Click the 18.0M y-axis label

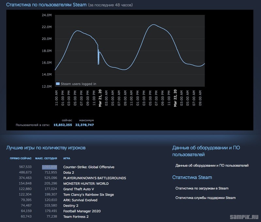pyautogui.click(x=47, y=51)
